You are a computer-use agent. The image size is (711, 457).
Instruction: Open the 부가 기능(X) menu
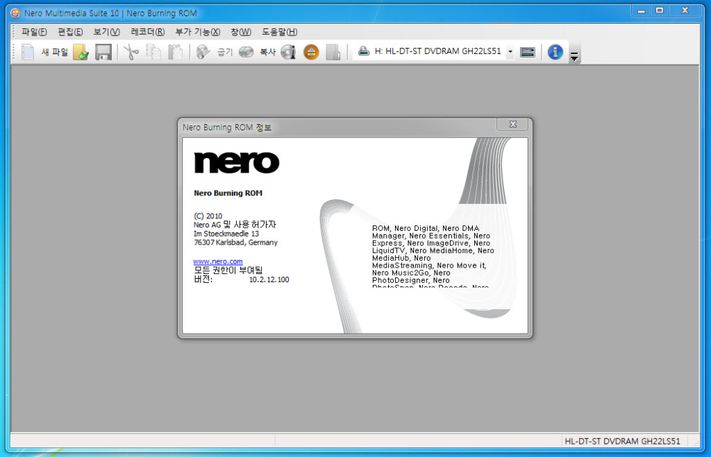(198, 32)
